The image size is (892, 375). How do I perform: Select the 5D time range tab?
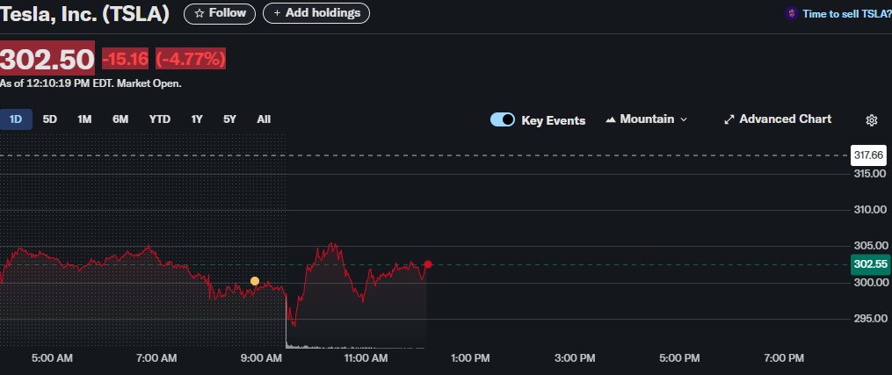[x=50, y=119]
